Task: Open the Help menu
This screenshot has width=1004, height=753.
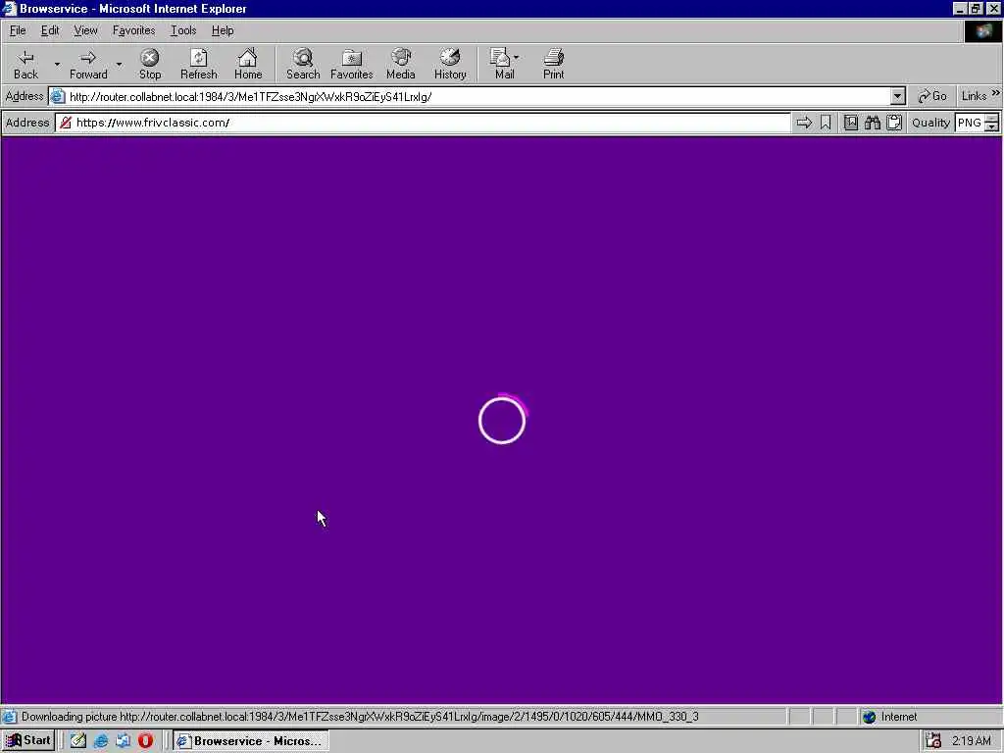Action: (x=223, y=30)
